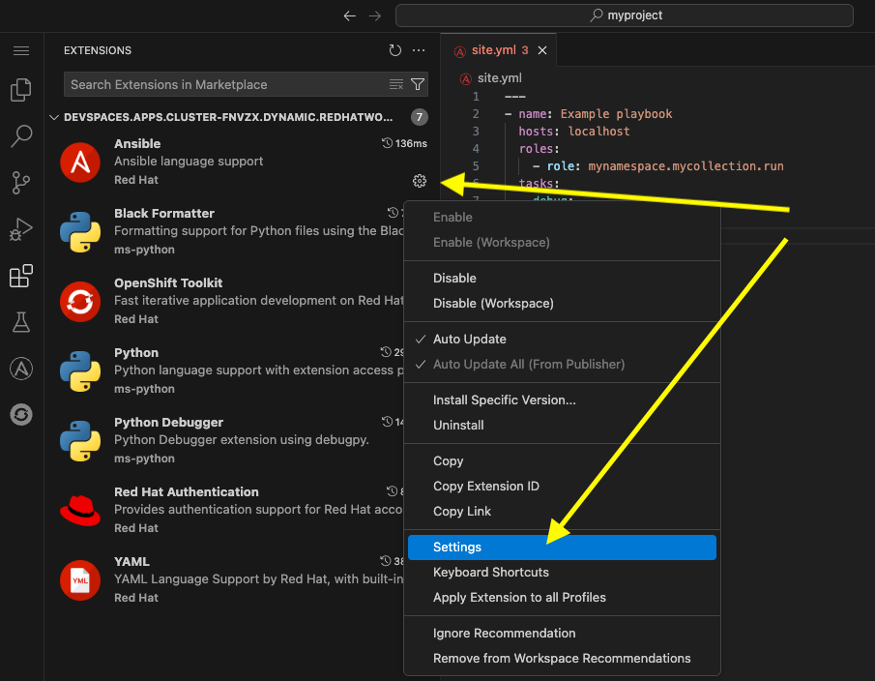Open the Explorer view in the activity bar
The height and width of the screenshot is (681, 875).
(21, 89)
